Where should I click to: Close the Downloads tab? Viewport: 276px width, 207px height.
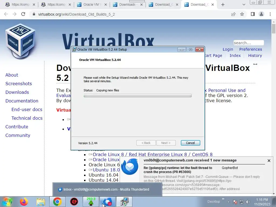(142, 5)
